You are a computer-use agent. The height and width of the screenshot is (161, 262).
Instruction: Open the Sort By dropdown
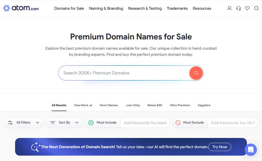pos(64,123)
